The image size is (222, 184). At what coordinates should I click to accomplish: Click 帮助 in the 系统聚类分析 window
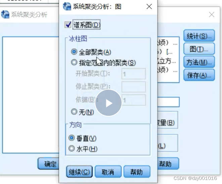point(168,164)
